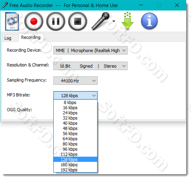Click the green download arrow icon
This screenshot has width=191, height=179.
click(x=128, y=20)
